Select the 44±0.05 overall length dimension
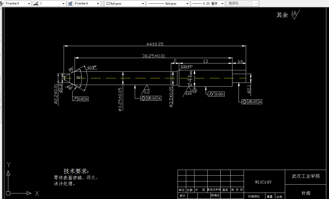The height and width of the screenshot is (199, 329). point(155,44)
